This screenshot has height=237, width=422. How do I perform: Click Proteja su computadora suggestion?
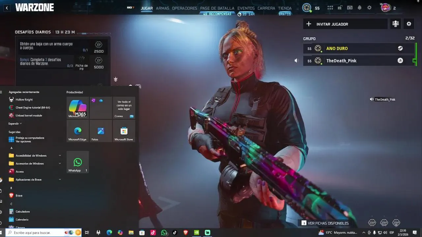click(x=26, y=140)
